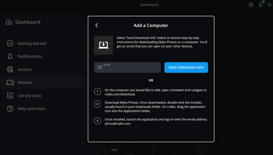This screenshot has width=273, height=155.
Task: Click the step 2 Download Mylio Photos text
Action: pyautogui.click(x=155, y=107)
